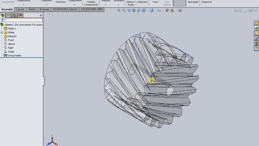This screenshot has height=146, width=259.
Task: Open the File Explorer folder pane icon
Action: click(x=257, y=33)
